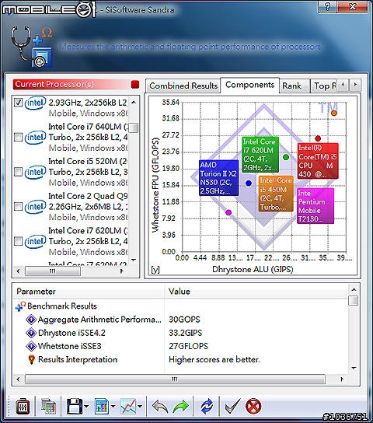Check the Intel Core i7 620LM checkbox
The image size is (373, 423).
tap(19, 241)
